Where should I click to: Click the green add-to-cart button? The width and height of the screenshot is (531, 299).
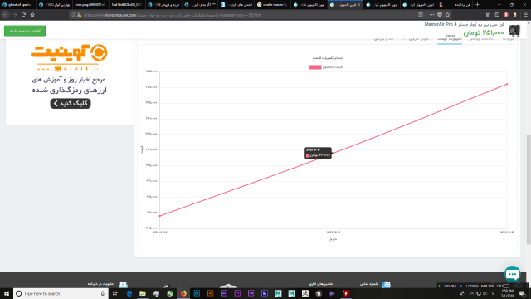point(25,31)
